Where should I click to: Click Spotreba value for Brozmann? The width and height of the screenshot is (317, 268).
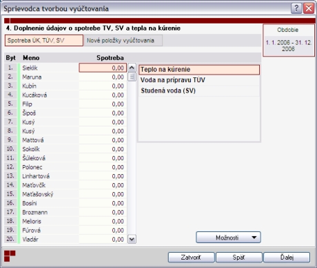pyautogui.click(x=103, y=212)
